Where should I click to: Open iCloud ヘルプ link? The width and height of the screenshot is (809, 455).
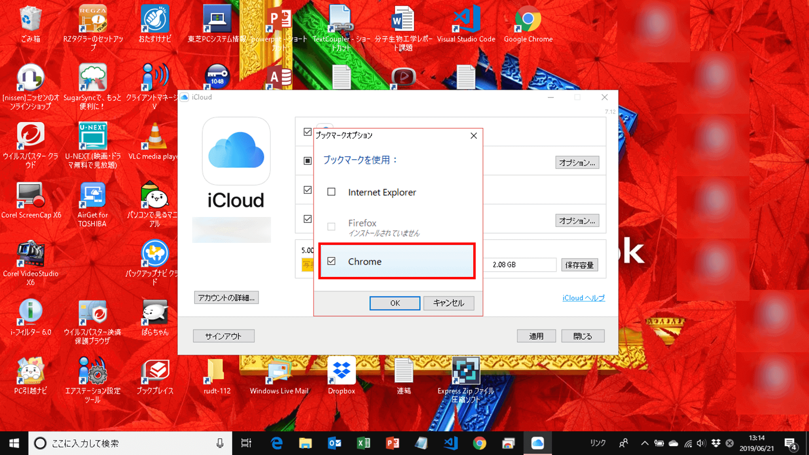click(x=584, y=298)
